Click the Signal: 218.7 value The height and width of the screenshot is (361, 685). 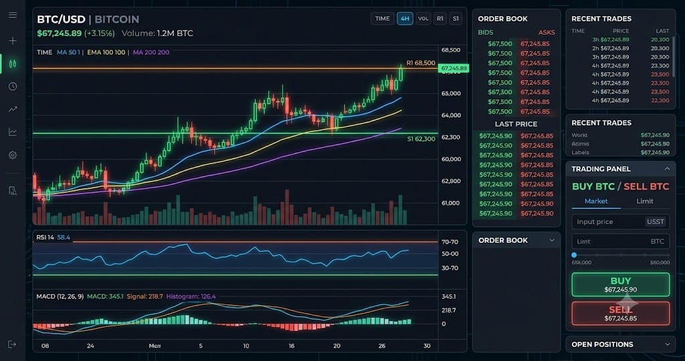[144, 296]
